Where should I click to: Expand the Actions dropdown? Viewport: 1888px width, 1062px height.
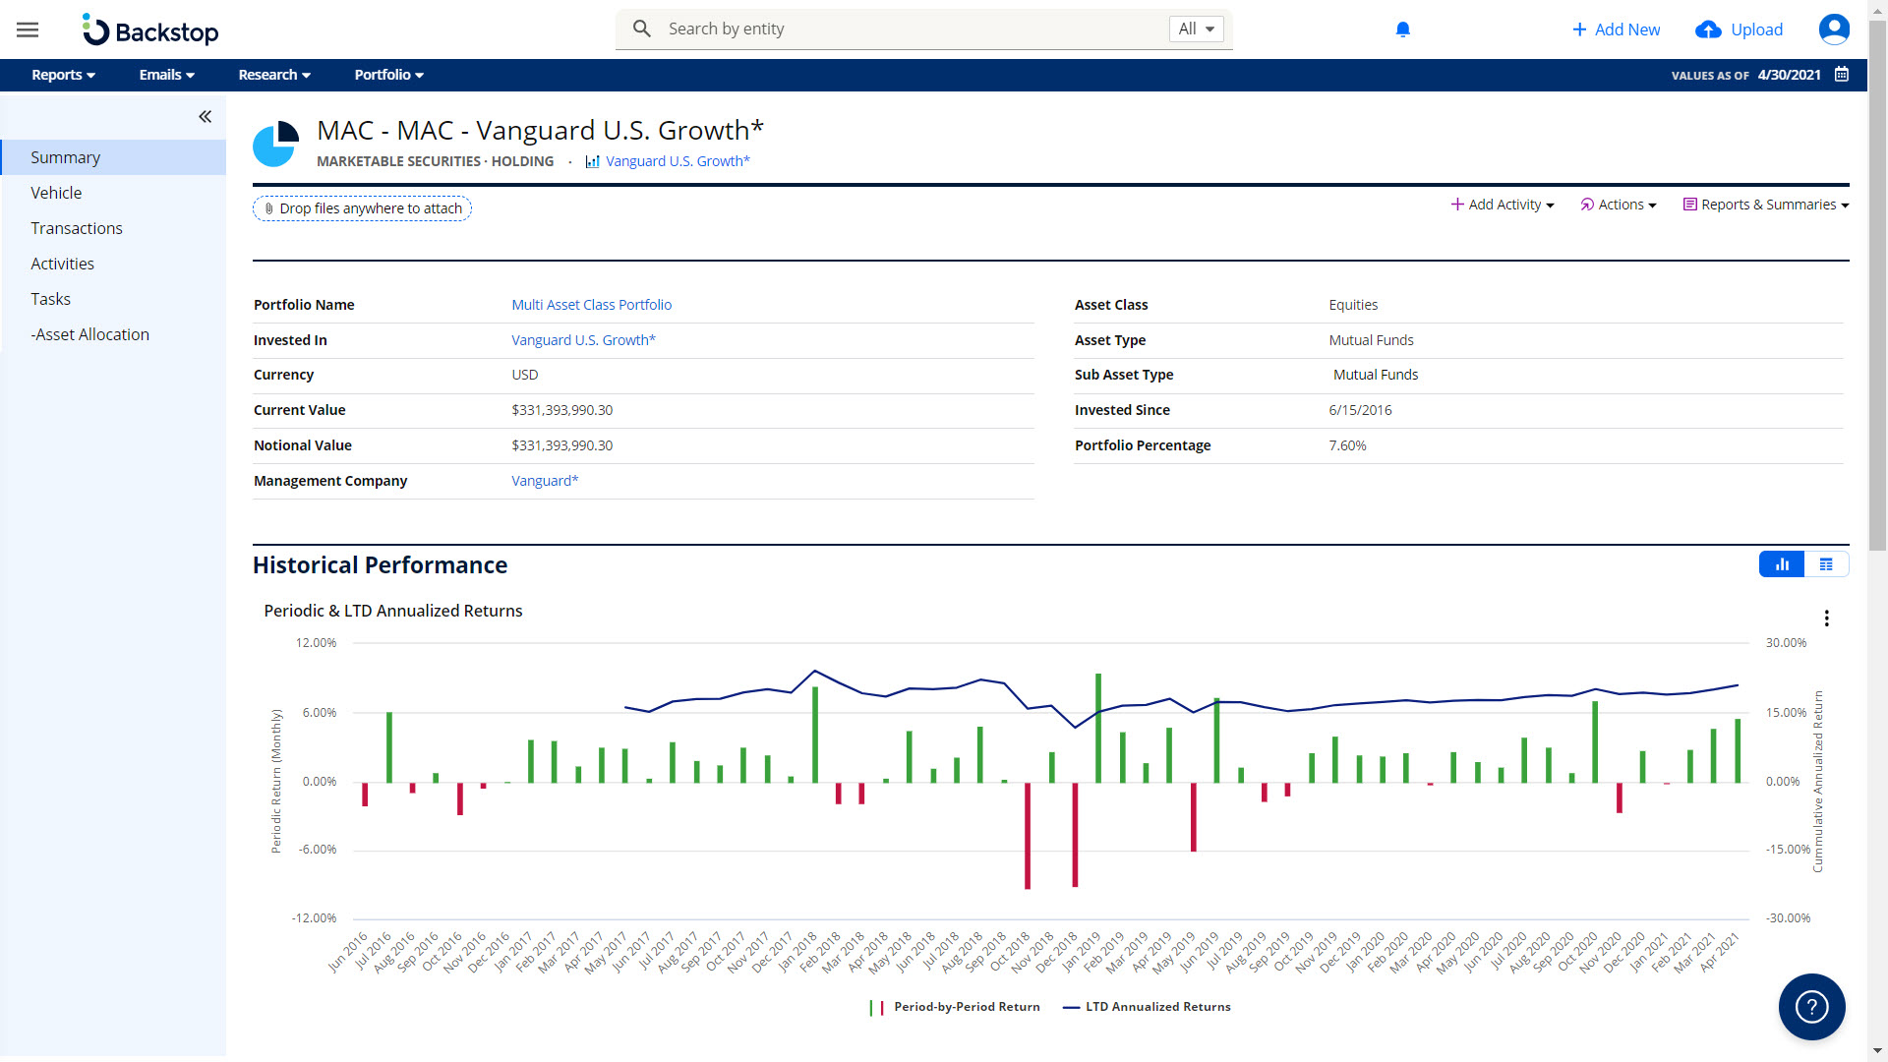tap(1618, 205)
